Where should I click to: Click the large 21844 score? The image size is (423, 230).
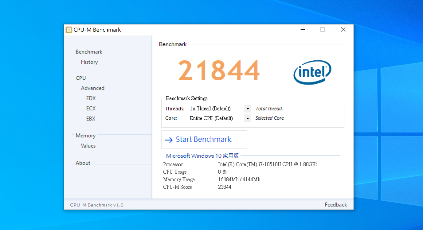click(219, 71)
